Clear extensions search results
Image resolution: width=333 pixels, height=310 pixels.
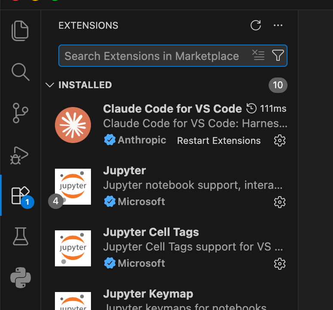click(258, 55)
